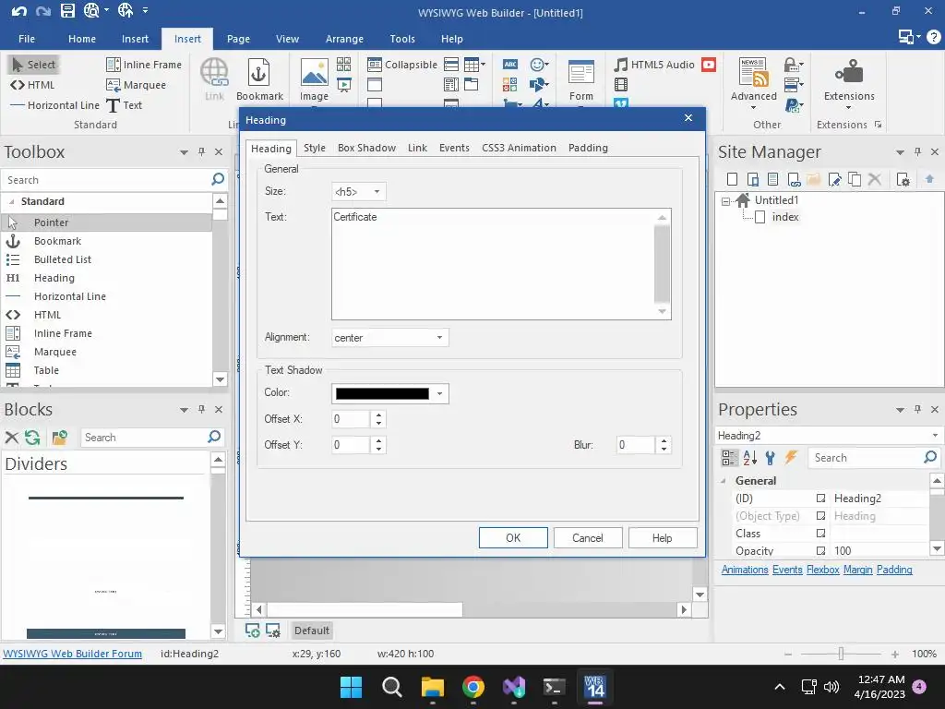Select the index page in Site Manager

[785, 217]
